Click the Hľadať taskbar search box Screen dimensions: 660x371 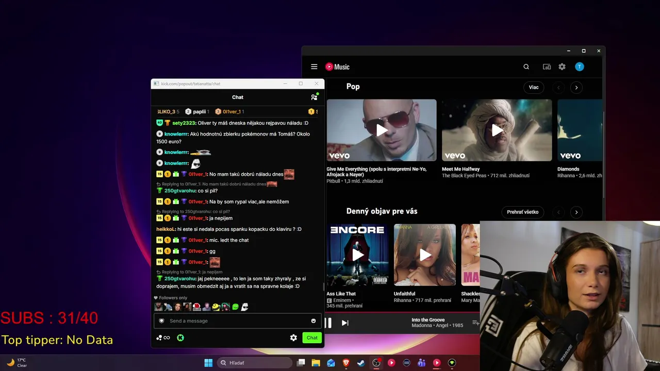(x=255, y=363)
